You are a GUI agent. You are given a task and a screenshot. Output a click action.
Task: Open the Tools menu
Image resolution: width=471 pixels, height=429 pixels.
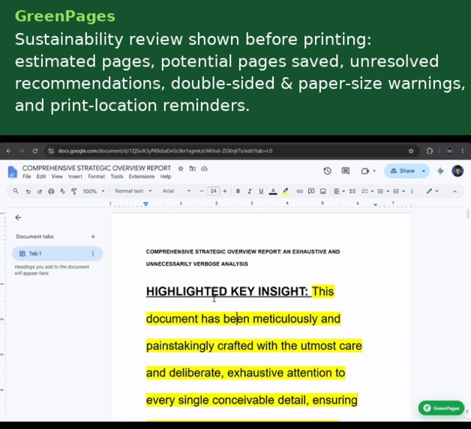[117, 177]
